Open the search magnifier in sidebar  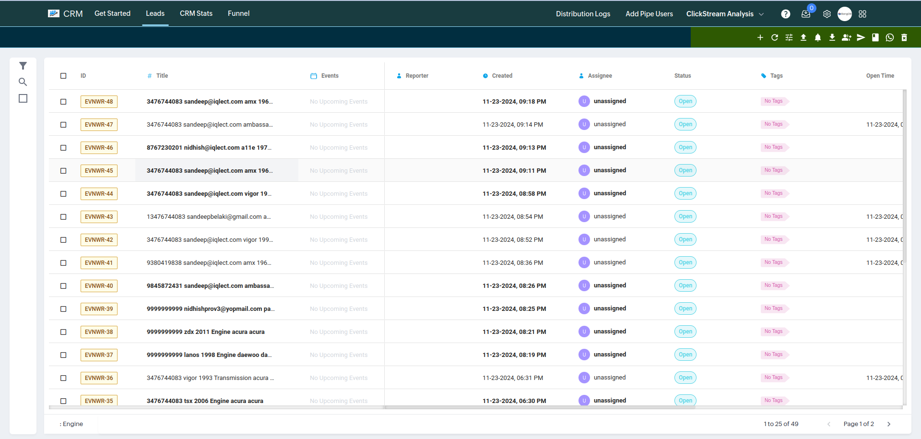[23, 82]
